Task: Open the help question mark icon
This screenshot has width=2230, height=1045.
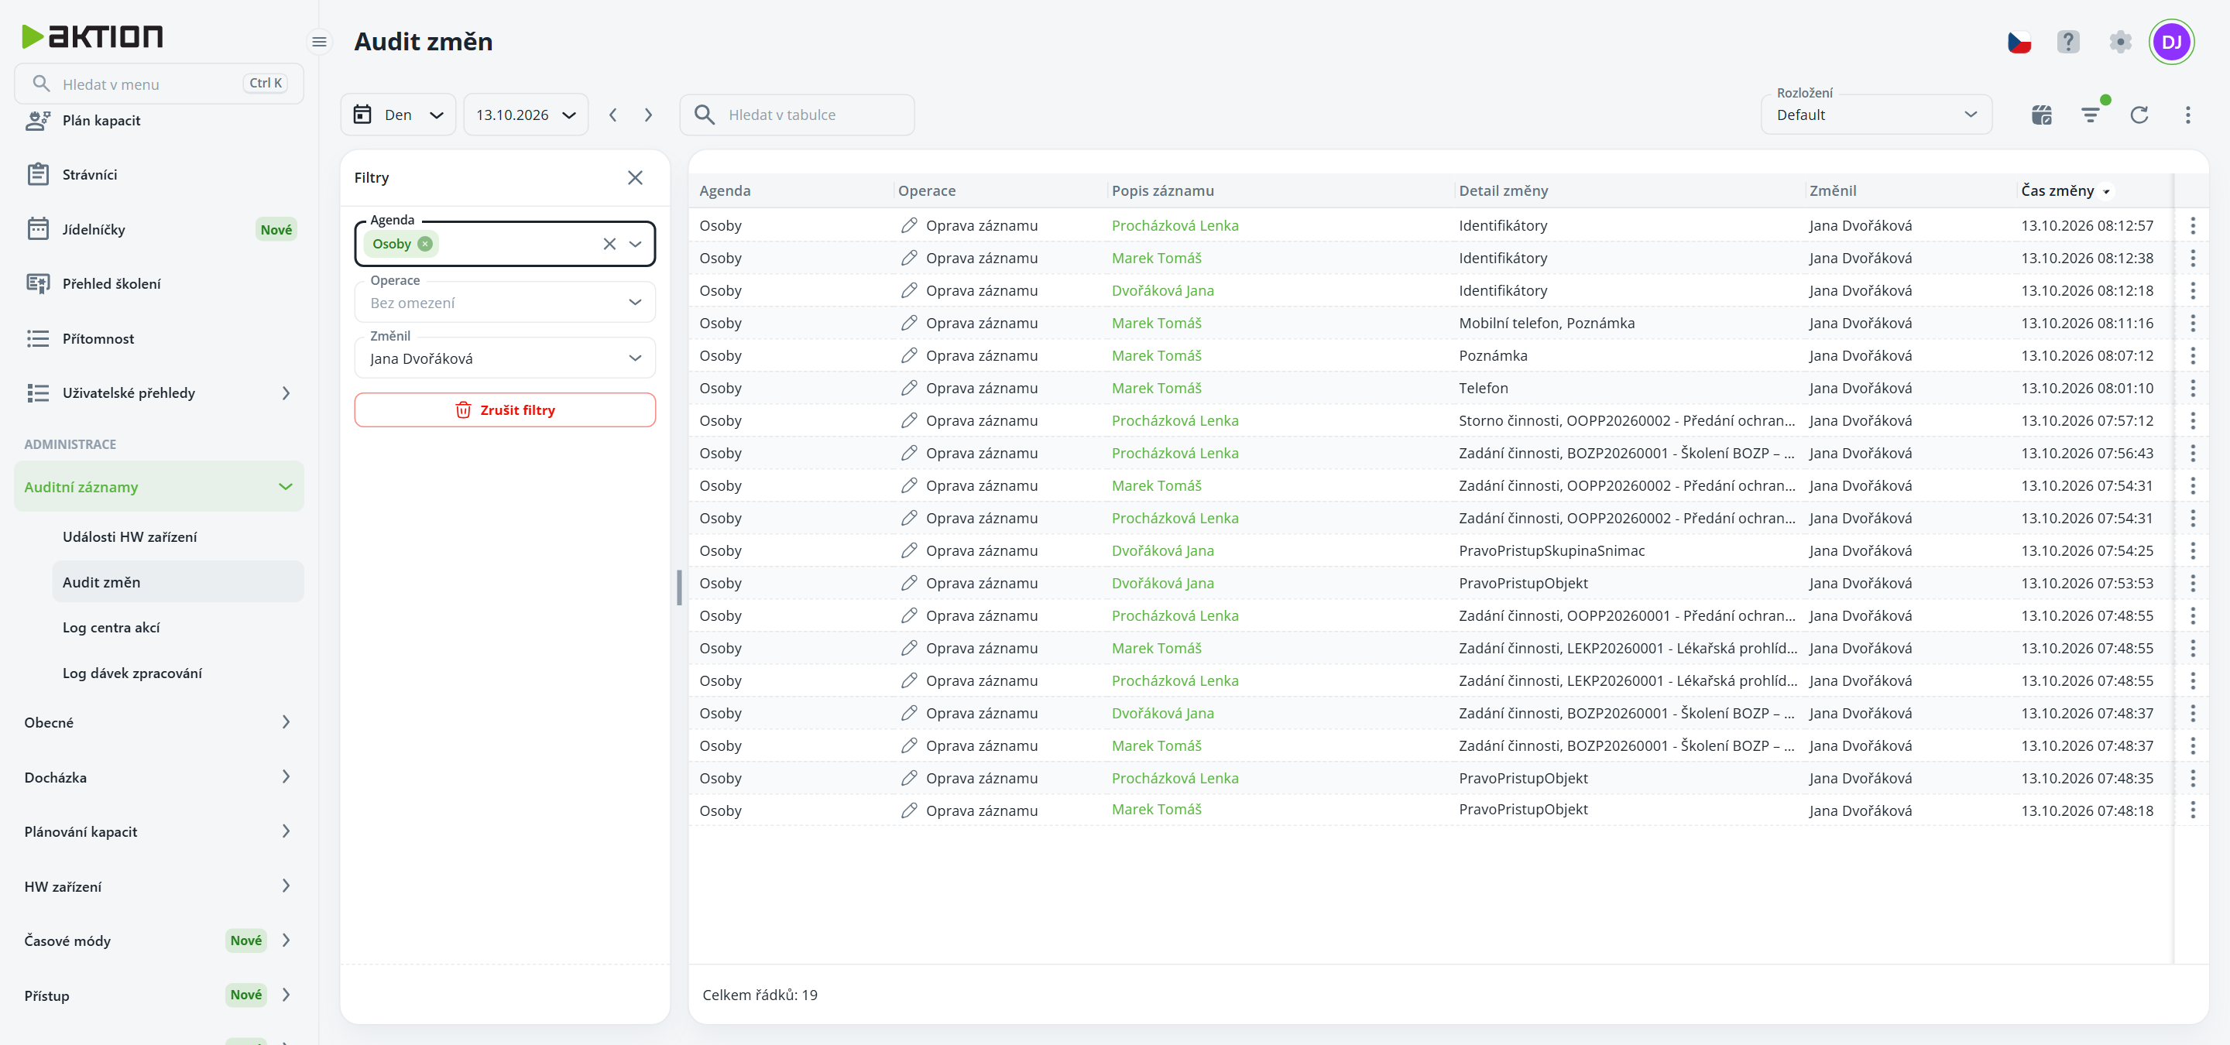Action: (x=2068, y=42)
